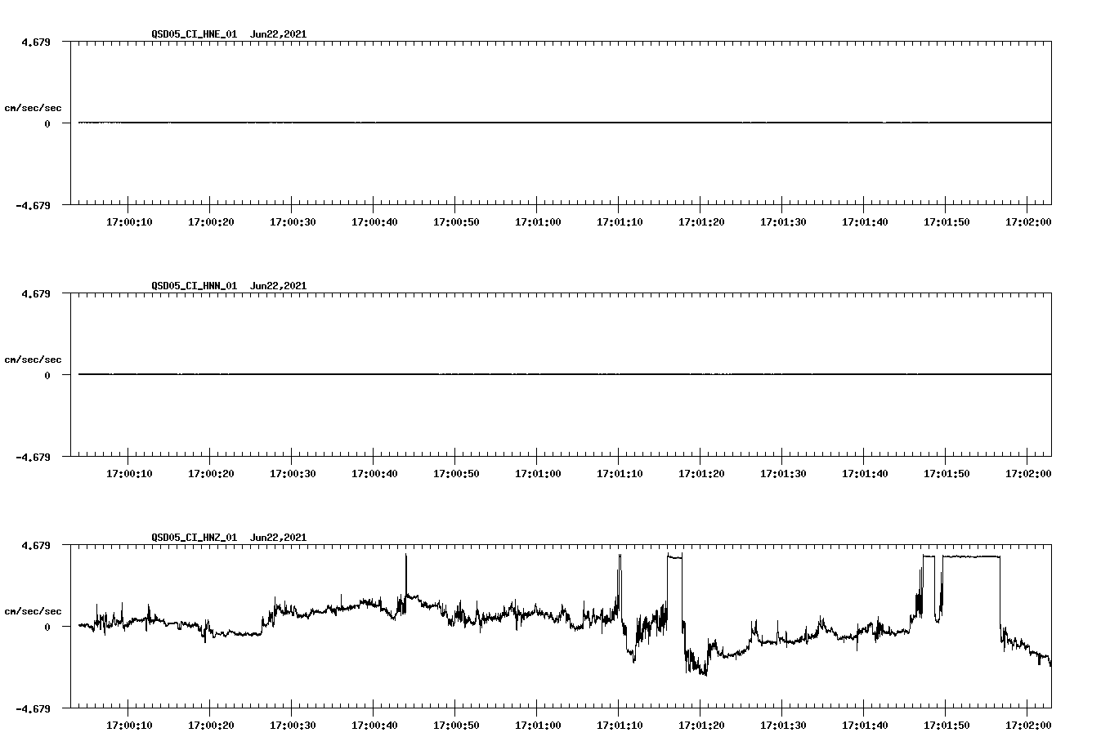Viewport: 1110px width, 755px height.
Task: Click the 17:01:20 time label under HNN plot
Action: tap(701, 474)
